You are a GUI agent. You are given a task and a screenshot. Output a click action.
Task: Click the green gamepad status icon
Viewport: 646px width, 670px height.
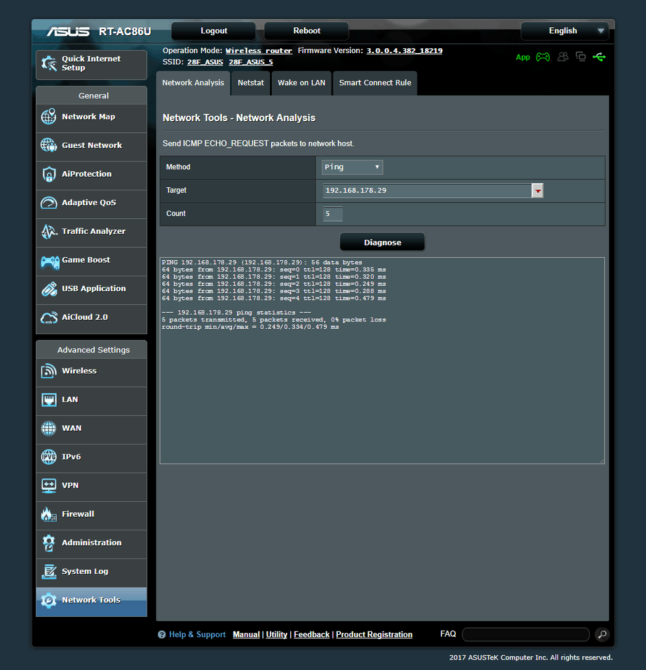click(543, 57)
